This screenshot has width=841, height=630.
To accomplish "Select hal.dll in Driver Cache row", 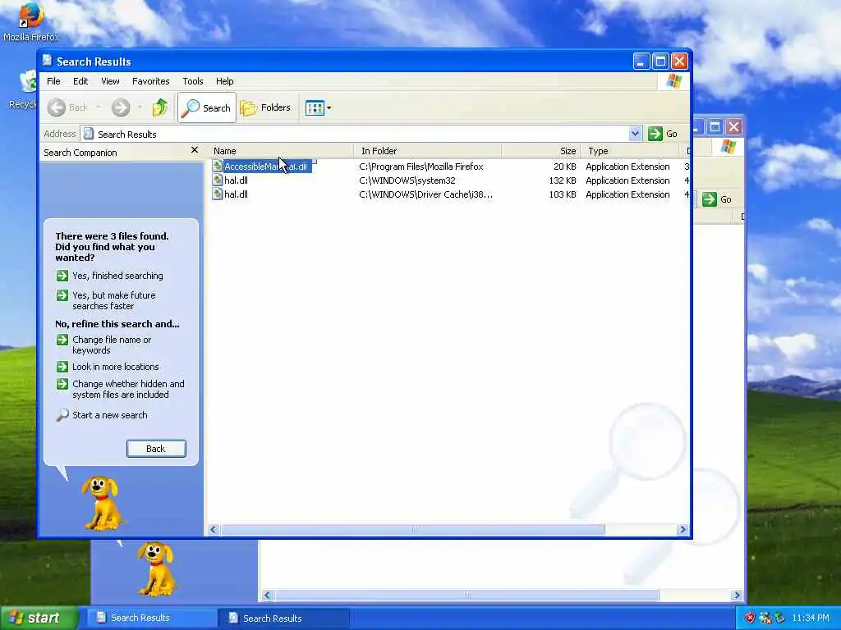I will pos(236,194).
